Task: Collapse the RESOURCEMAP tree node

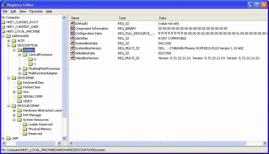Action: 8,106
